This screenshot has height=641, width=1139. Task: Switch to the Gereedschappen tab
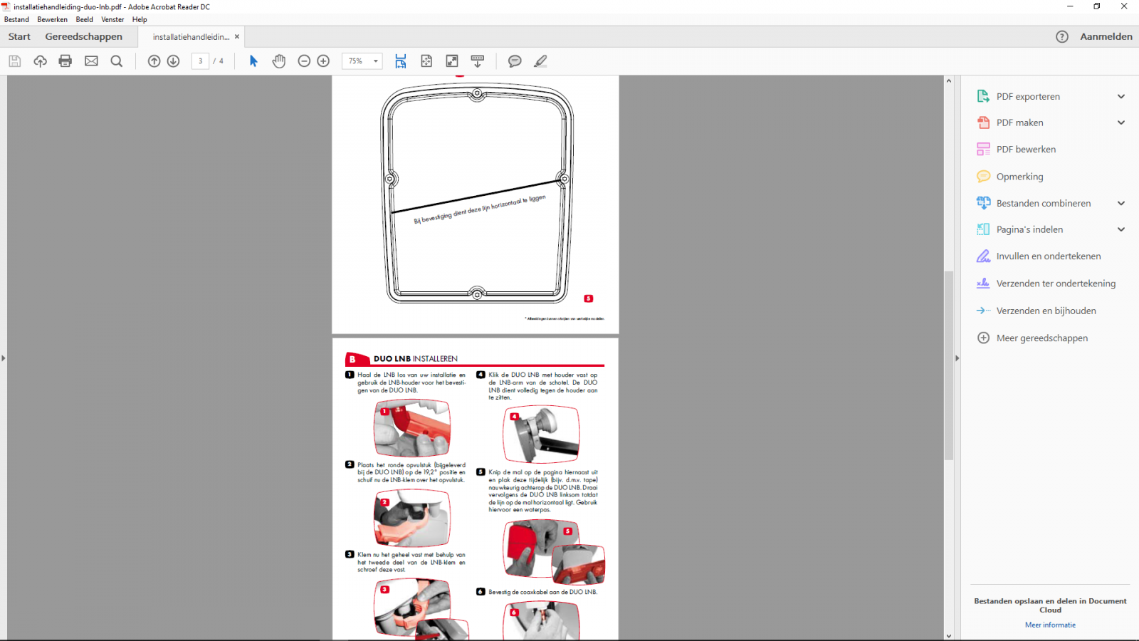83,37
